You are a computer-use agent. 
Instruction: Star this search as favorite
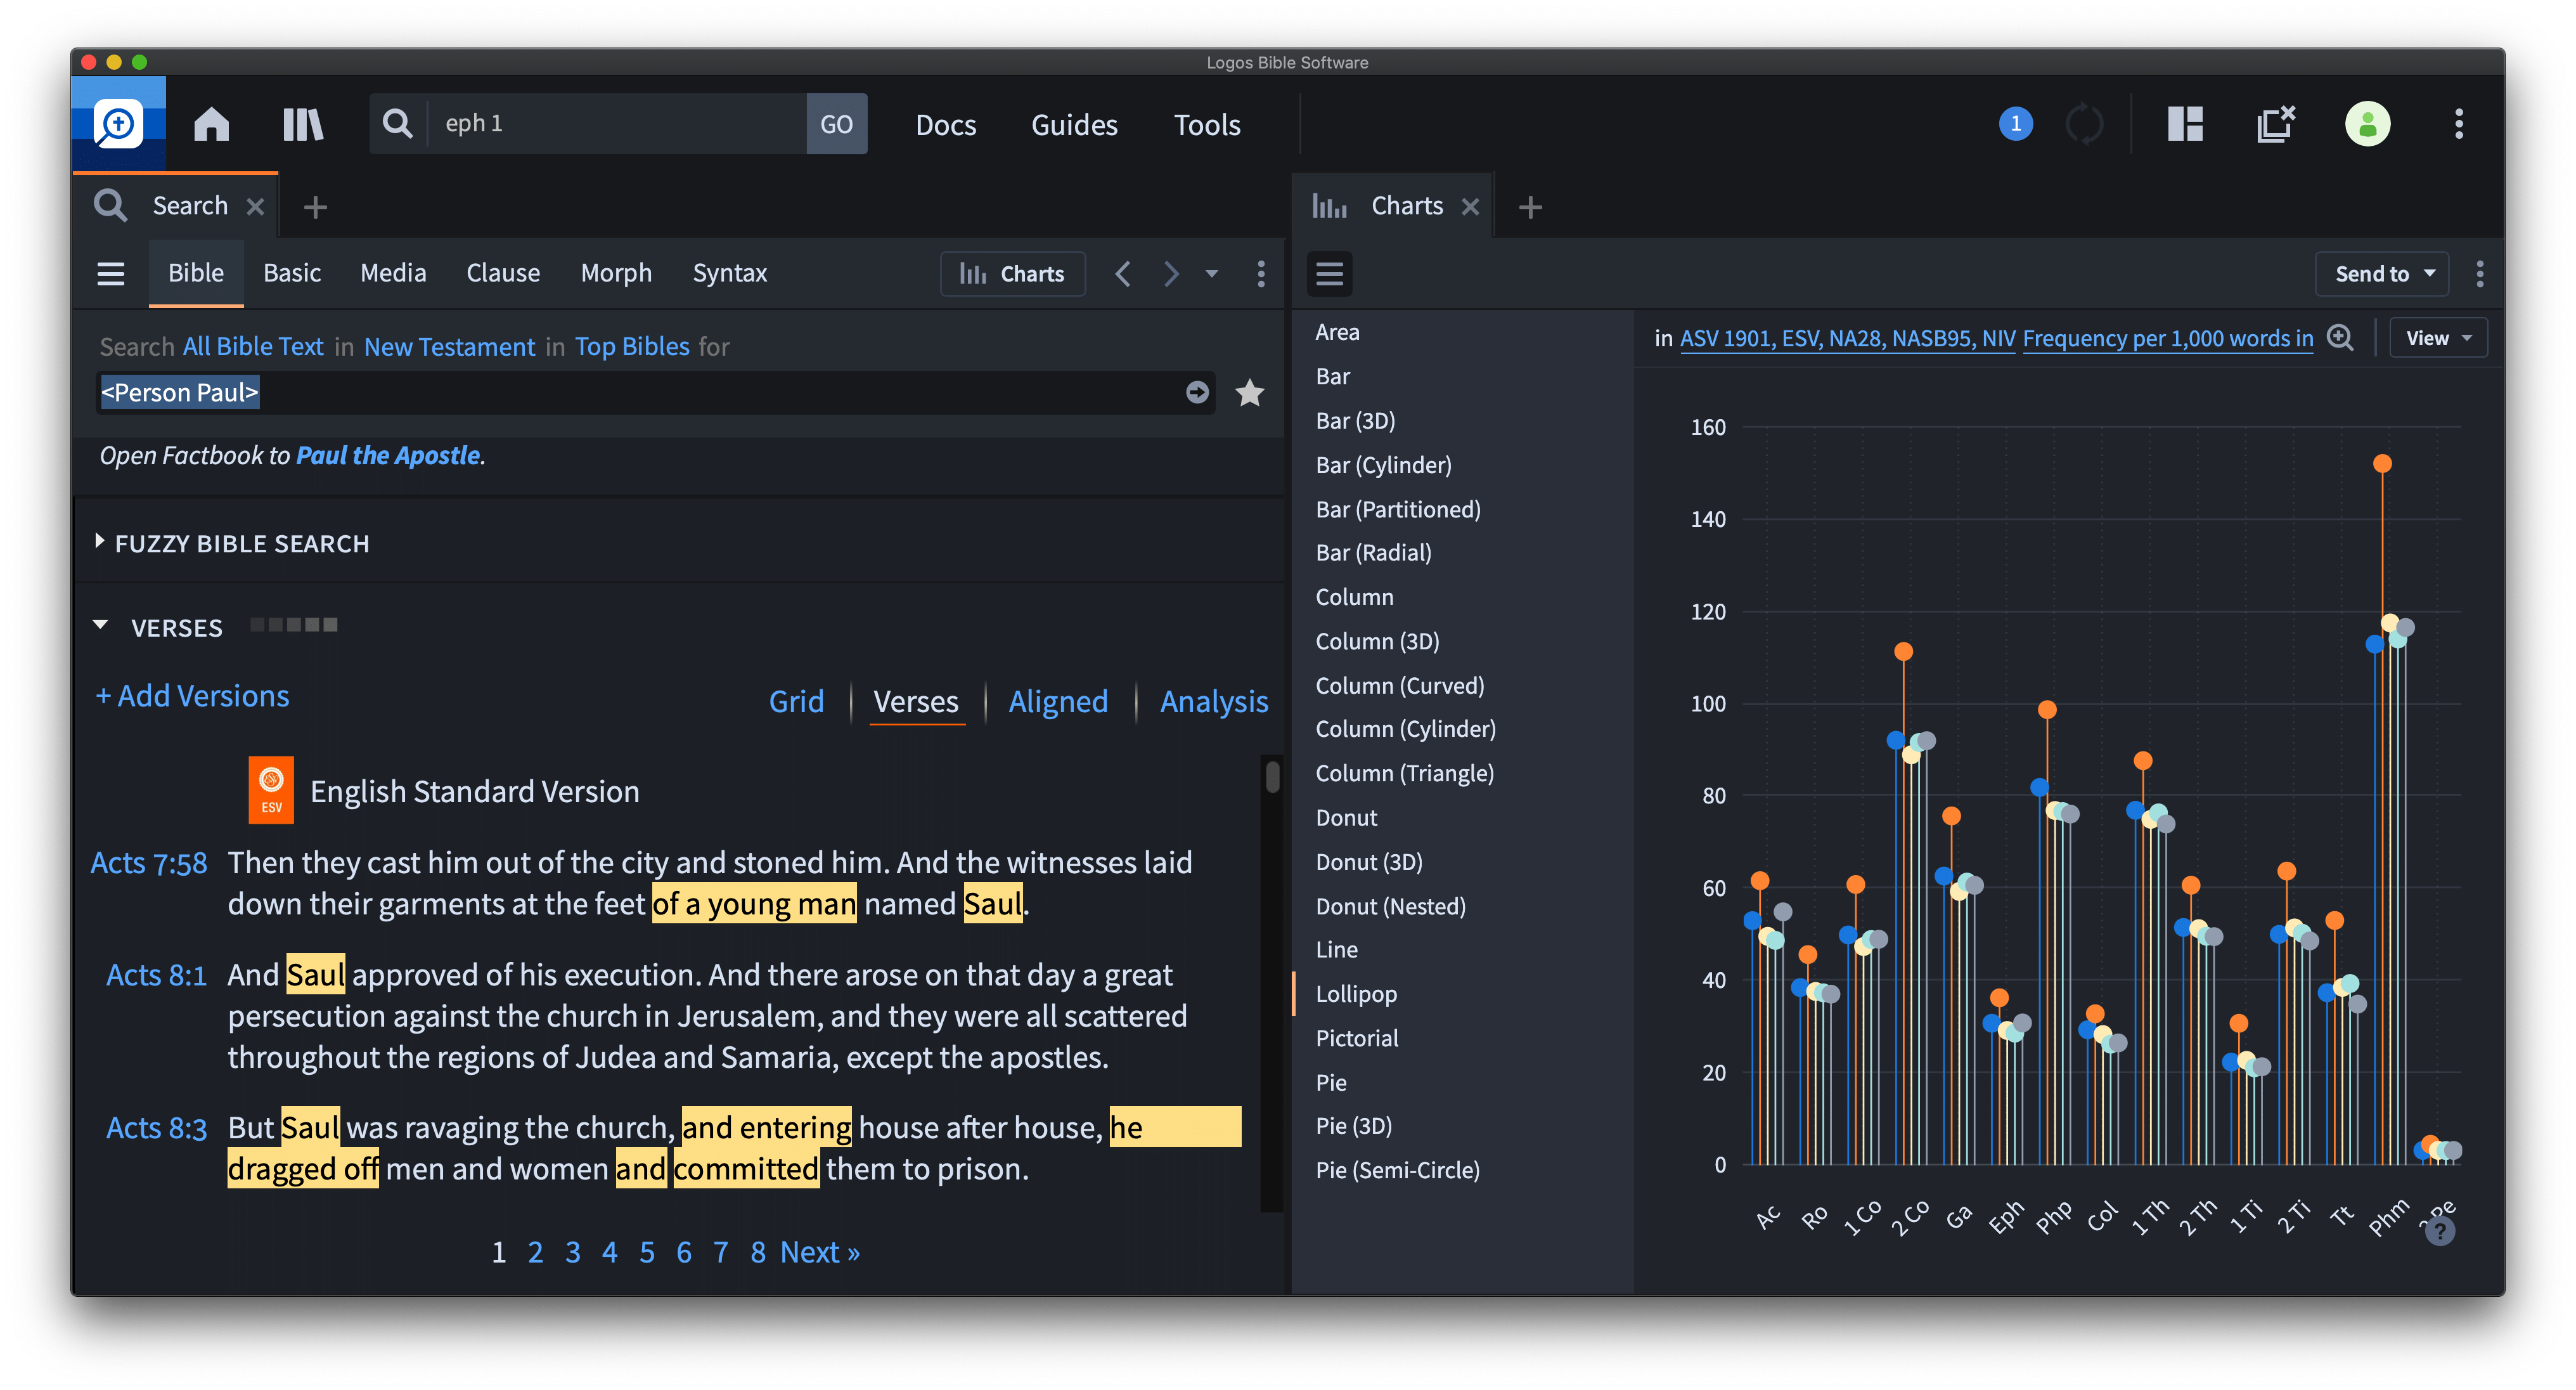pos(1249,393)
